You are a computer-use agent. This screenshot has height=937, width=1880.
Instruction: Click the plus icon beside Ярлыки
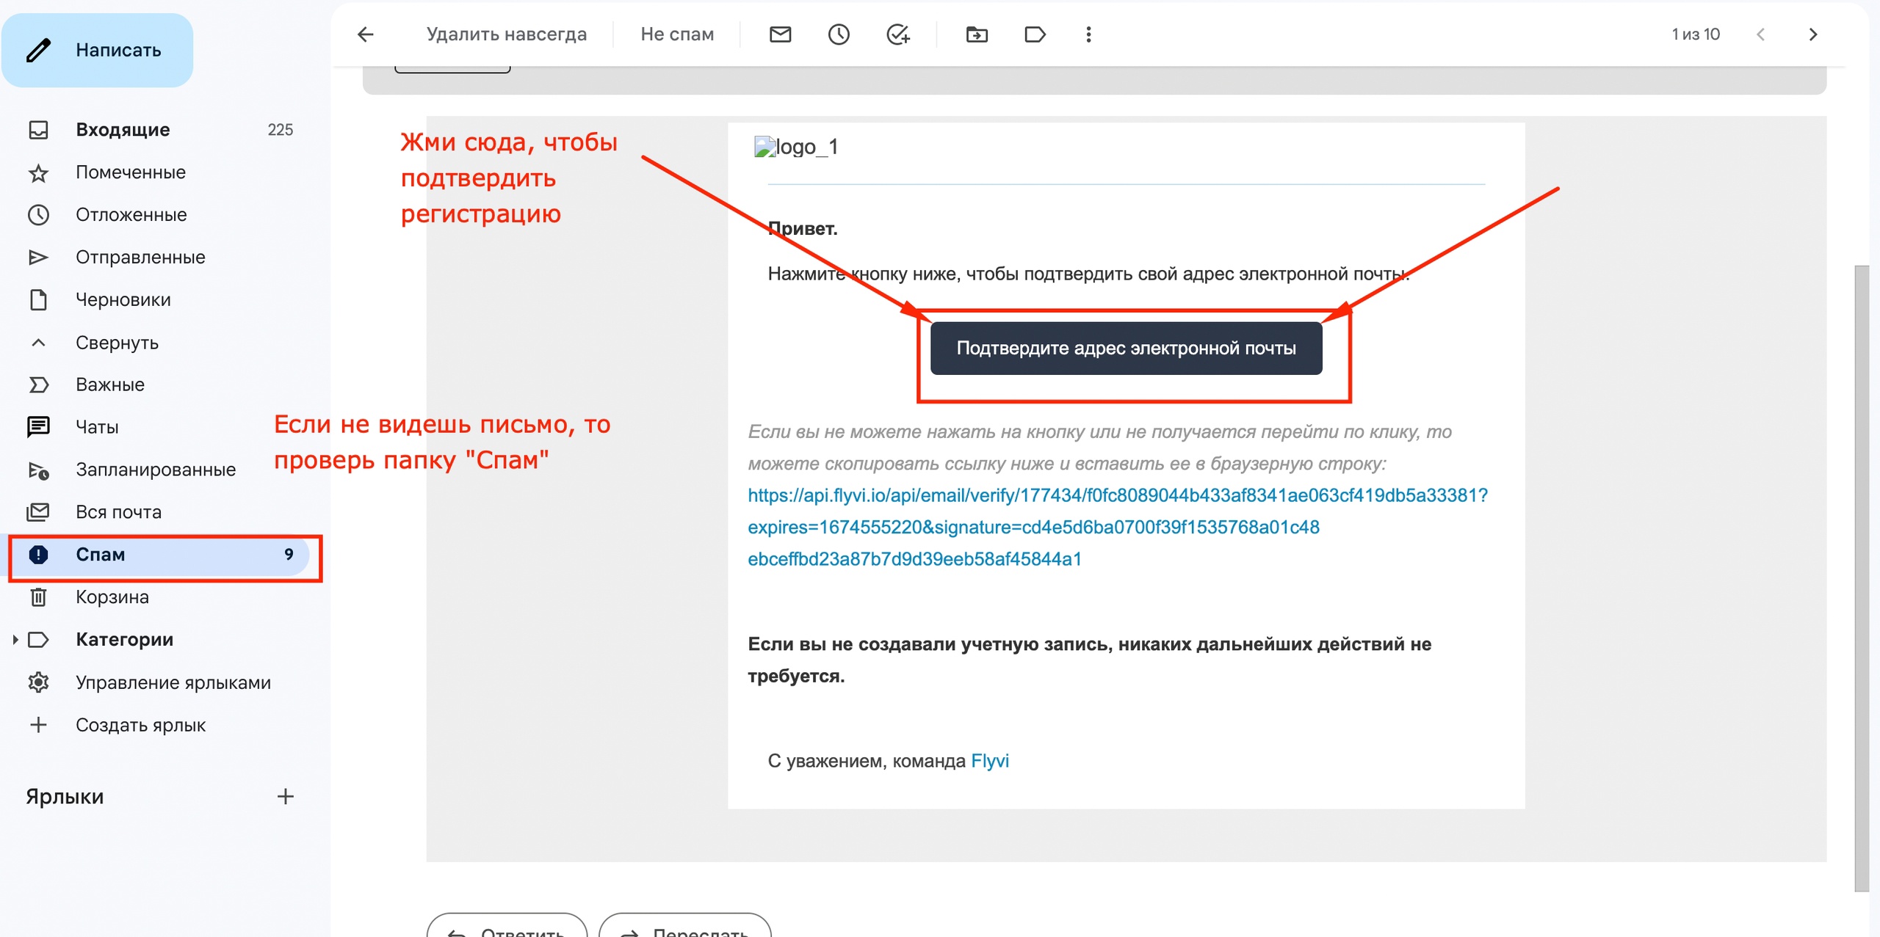click(x=285, y=796)
